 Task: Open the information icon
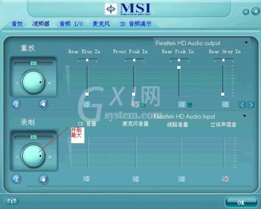click(x=11, y=201)
